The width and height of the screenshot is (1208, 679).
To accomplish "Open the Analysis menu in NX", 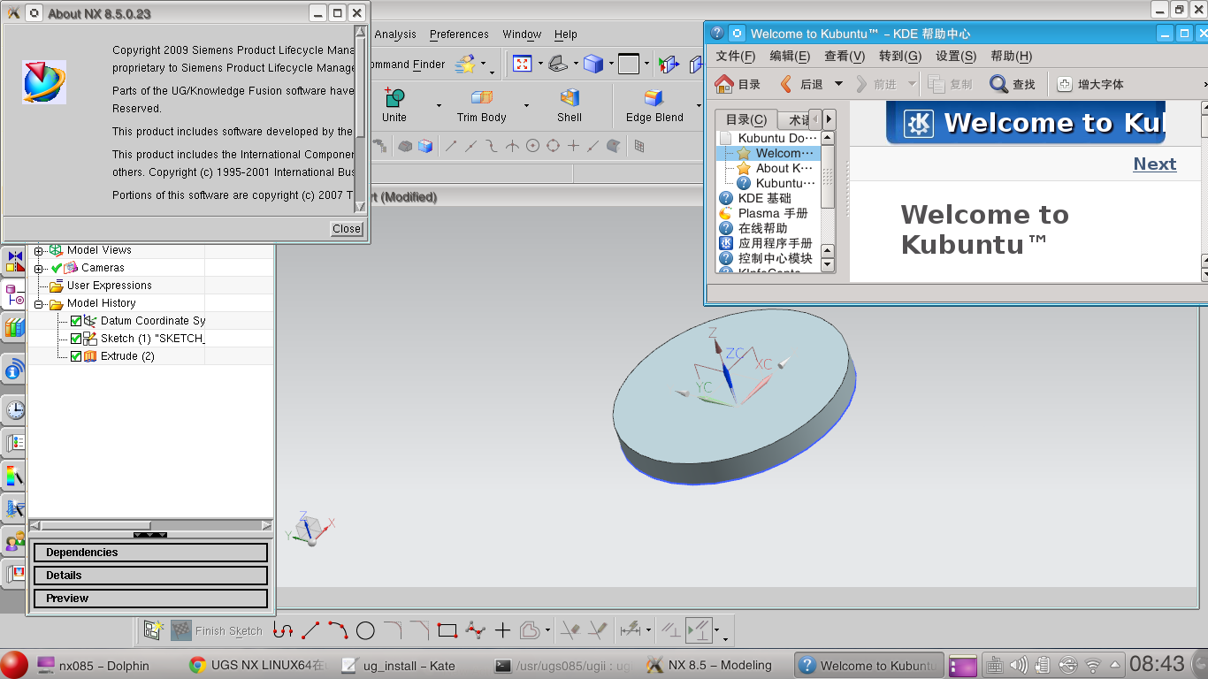I will pos(394,34).
